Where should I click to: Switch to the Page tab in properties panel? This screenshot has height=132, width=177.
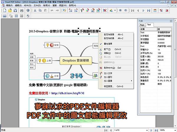(x=142, y=25)
